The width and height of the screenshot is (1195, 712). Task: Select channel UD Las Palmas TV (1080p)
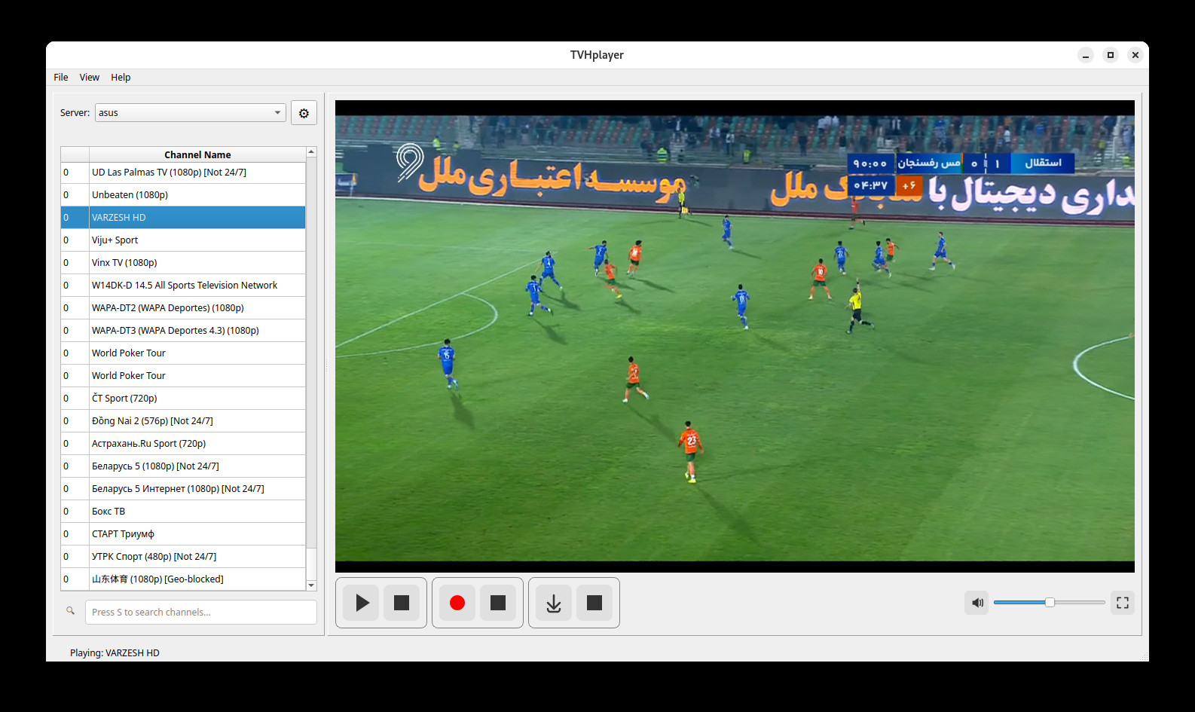(183, 173)
